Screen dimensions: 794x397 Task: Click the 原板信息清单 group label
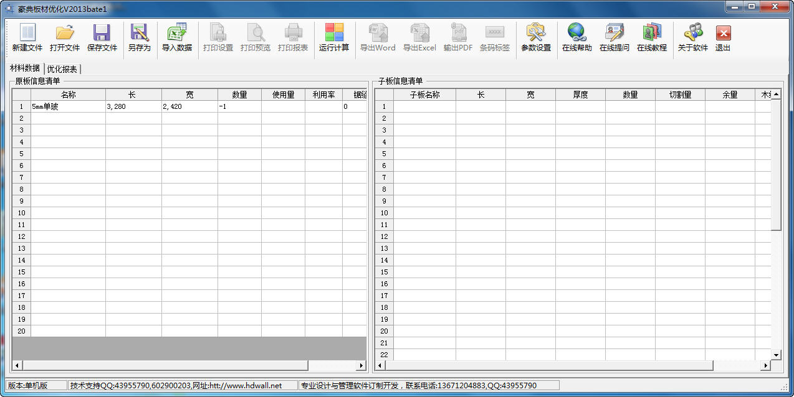coord(37,81)
